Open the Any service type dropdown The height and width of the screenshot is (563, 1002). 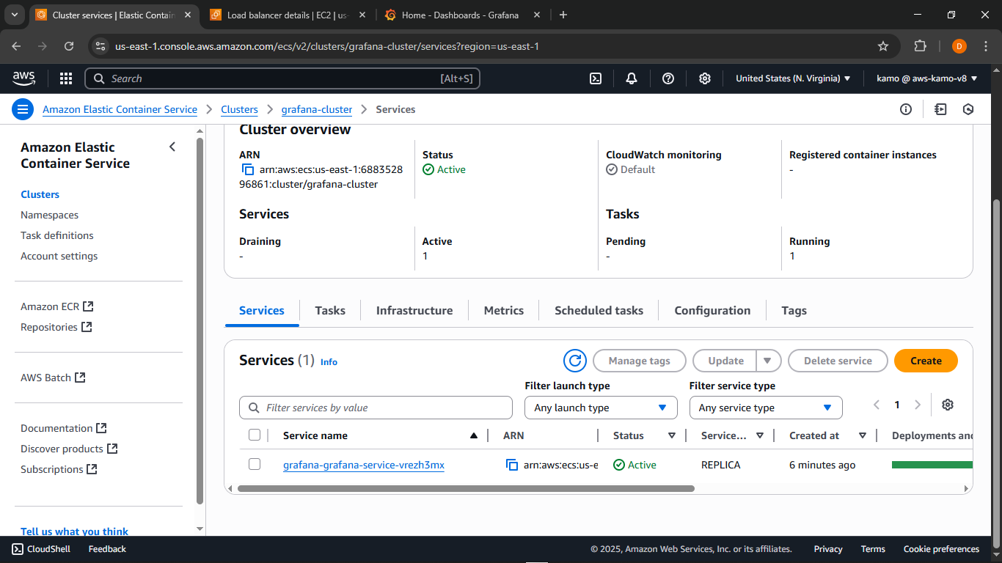(766, 407)
